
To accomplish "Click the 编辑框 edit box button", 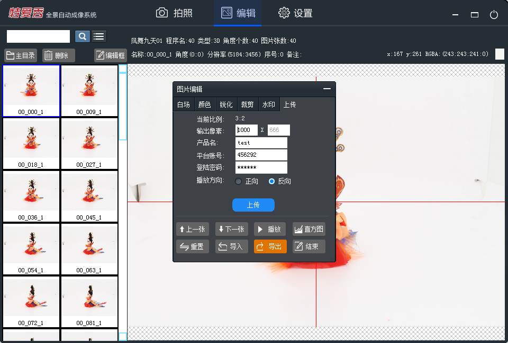I will (x=111, y=55).
